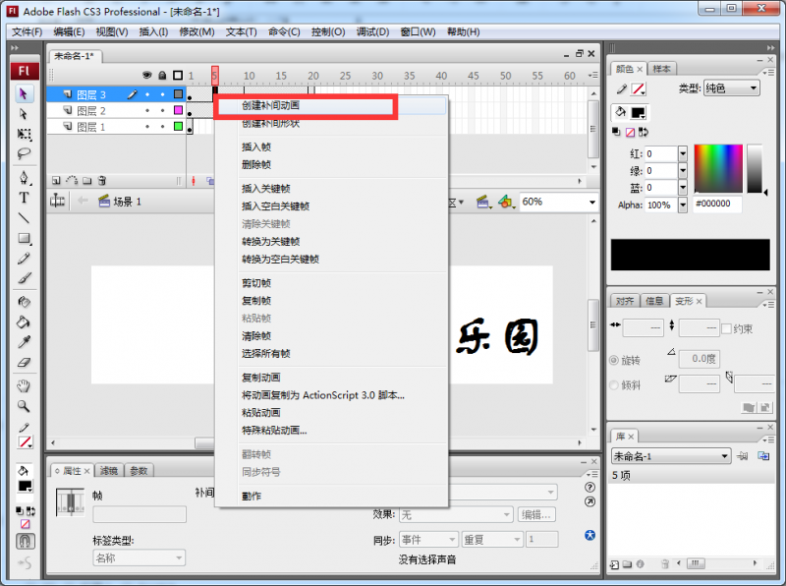Check the 约束 constrain checkbox
Image resolution: width=786 pixels, height=586 pixels.
pos(726,328)
